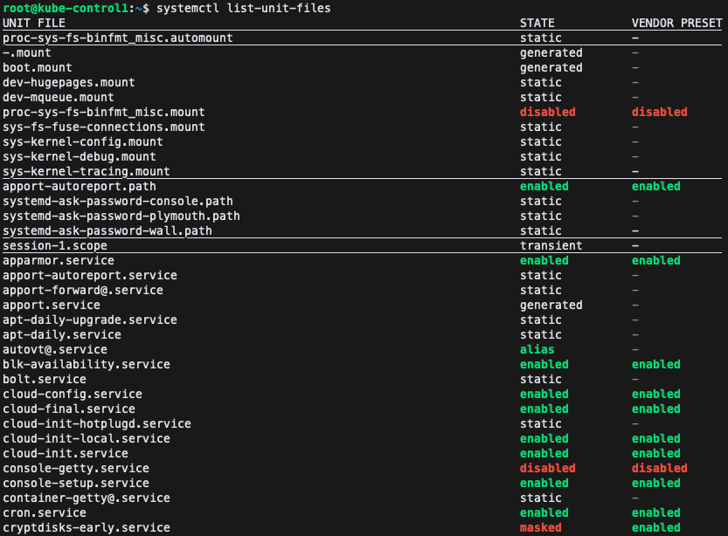Select 'systemd-ask-password-plymouth.path' unit name
The width and height of the screenshot is (728, 536).
[x=121, y=216]
